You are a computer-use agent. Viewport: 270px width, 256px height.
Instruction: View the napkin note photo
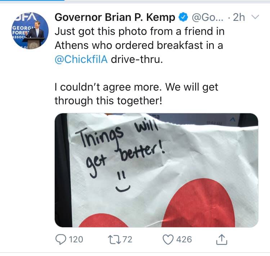point(156,170)
